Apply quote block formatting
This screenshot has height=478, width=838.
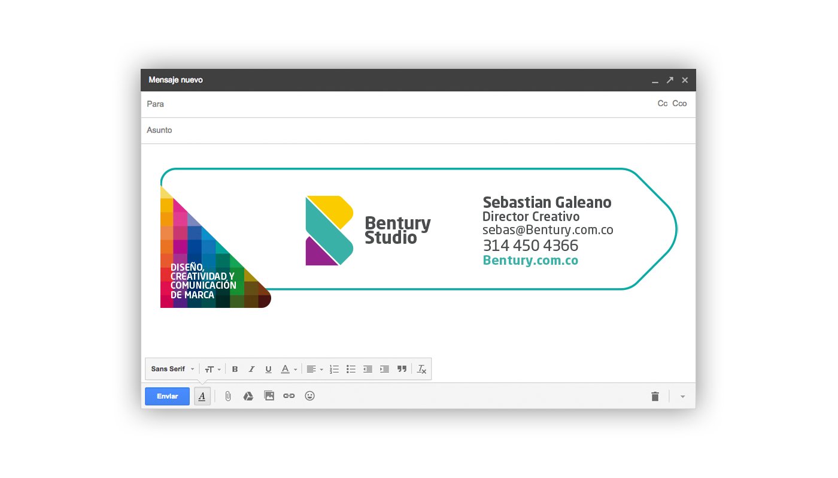coord(402,369)
